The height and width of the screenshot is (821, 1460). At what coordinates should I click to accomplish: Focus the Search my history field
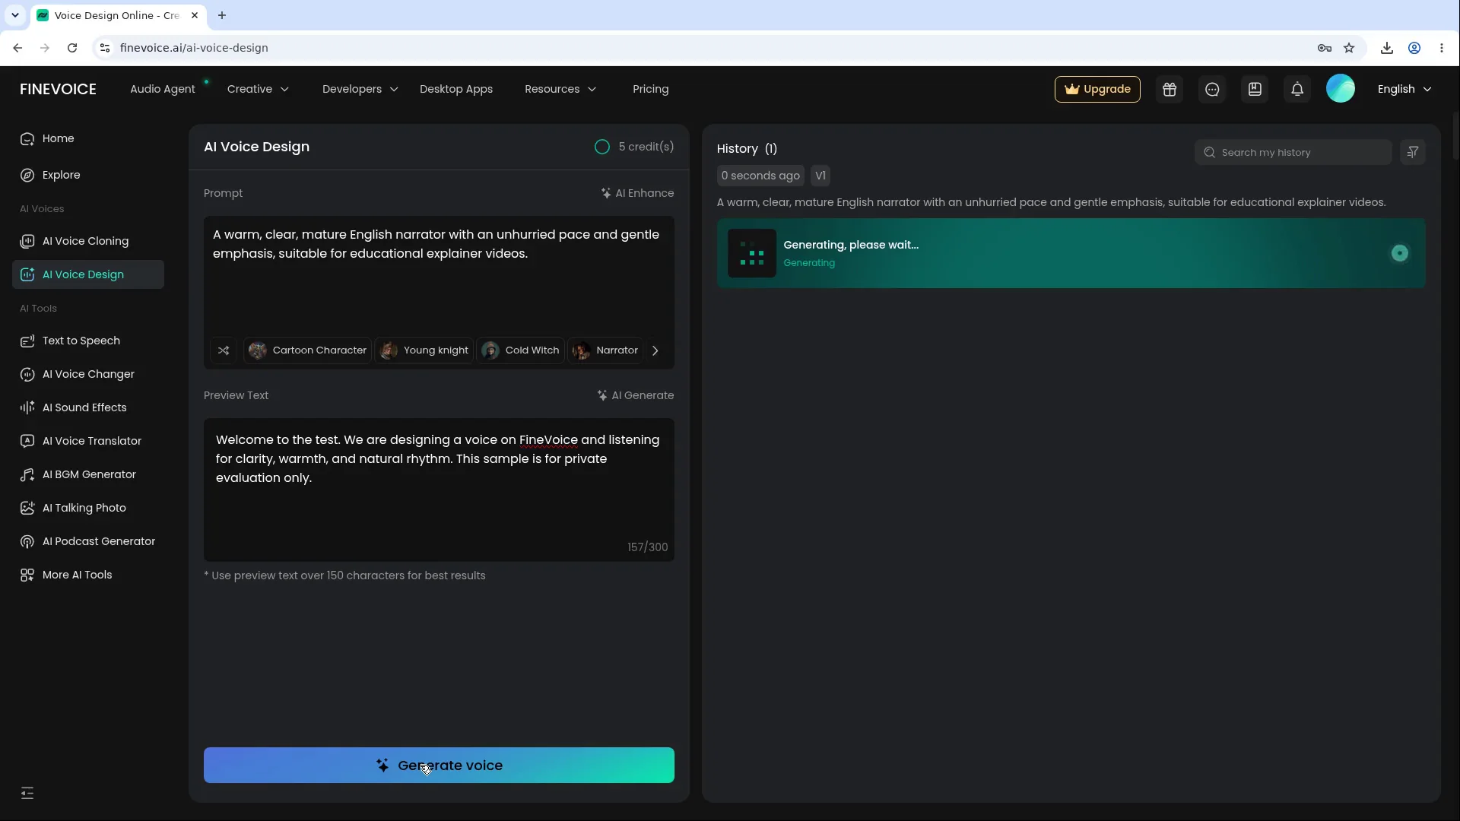[1293, 152]
